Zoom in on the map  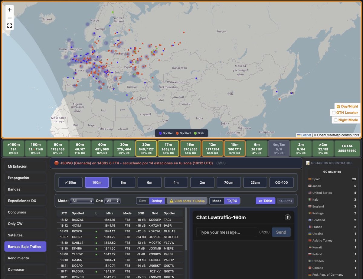click(x=10, y=10)
